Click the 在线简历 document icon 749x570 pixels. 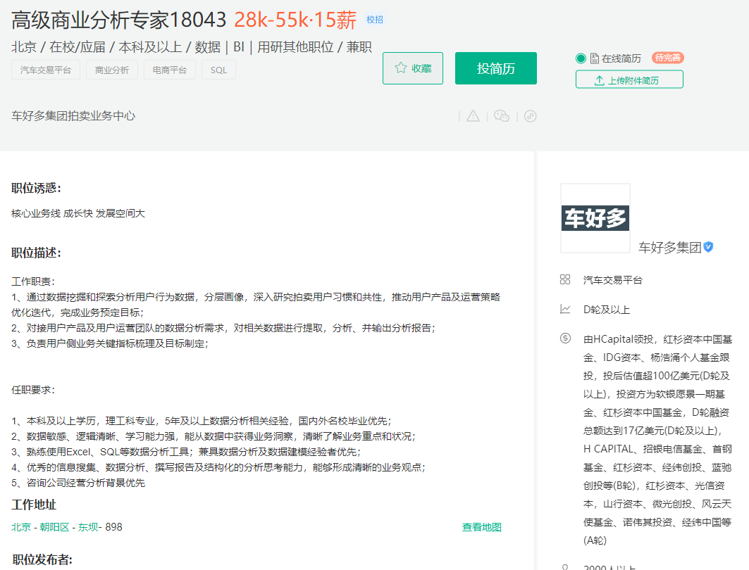[x=594, y=58]
